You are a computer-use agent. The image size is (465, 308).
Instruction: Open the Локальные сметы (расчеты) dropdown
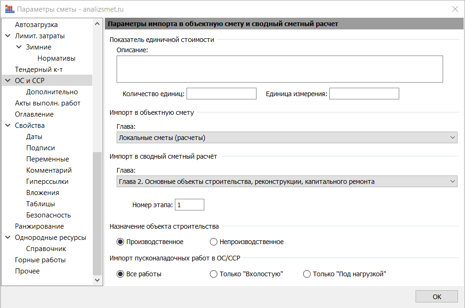[287, 138]
